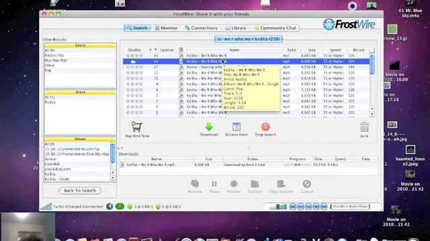Switch to the Search tab
The height and width of the screenshot is (241, 430).
(x=137, y=28)
